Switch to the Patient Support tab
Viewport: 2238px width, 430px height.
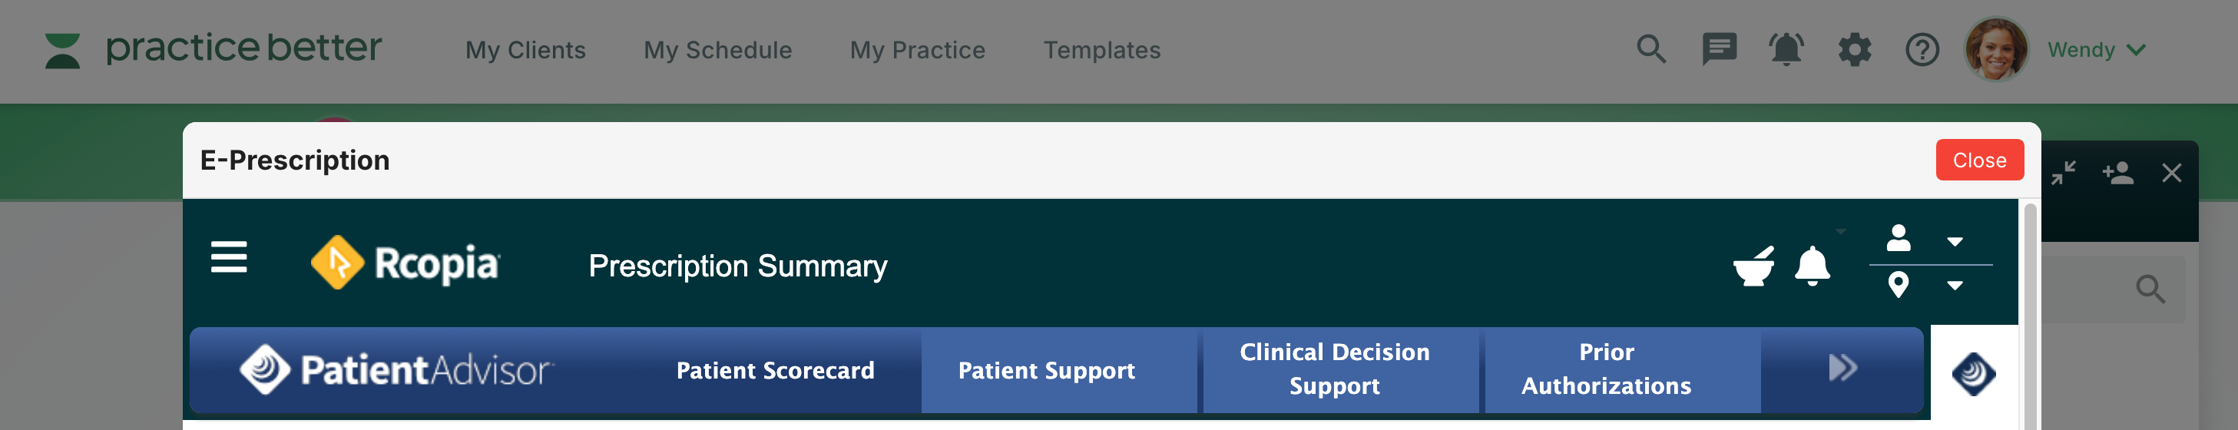click(x=1046, y=371)
